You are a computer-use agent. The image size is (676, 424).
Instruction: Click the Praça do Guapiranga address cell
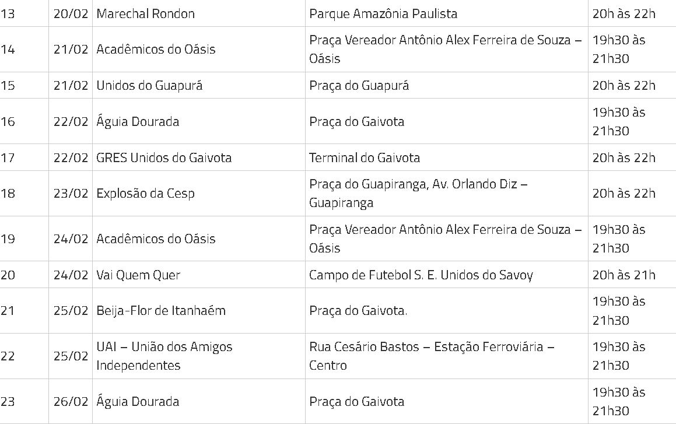click(447, 194)
